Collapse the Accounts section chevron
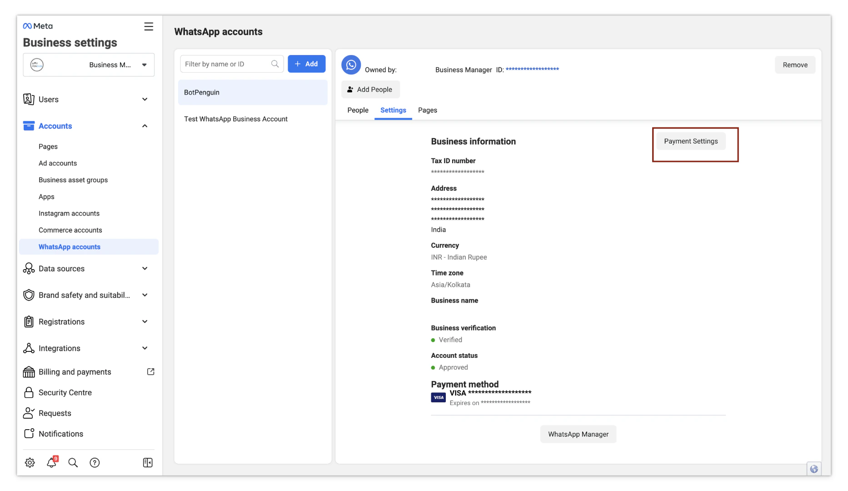Screen dimensions: 848x491 [x=145, y=126]
